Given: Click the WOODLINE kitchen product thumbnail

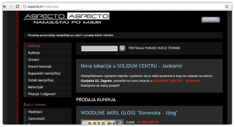Looking at the screenshot, I should pos(102,122).
